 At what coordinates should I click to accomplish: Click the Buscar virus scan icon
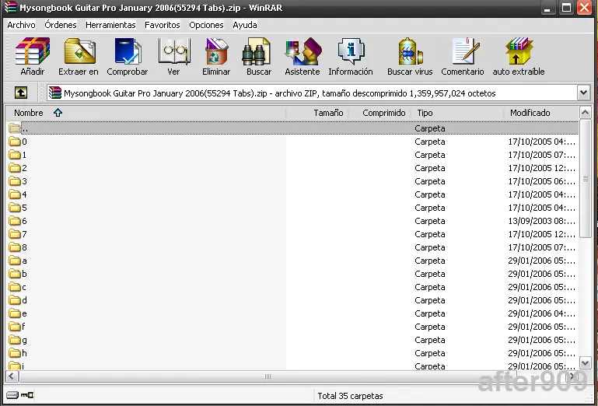tap(410, 51)
